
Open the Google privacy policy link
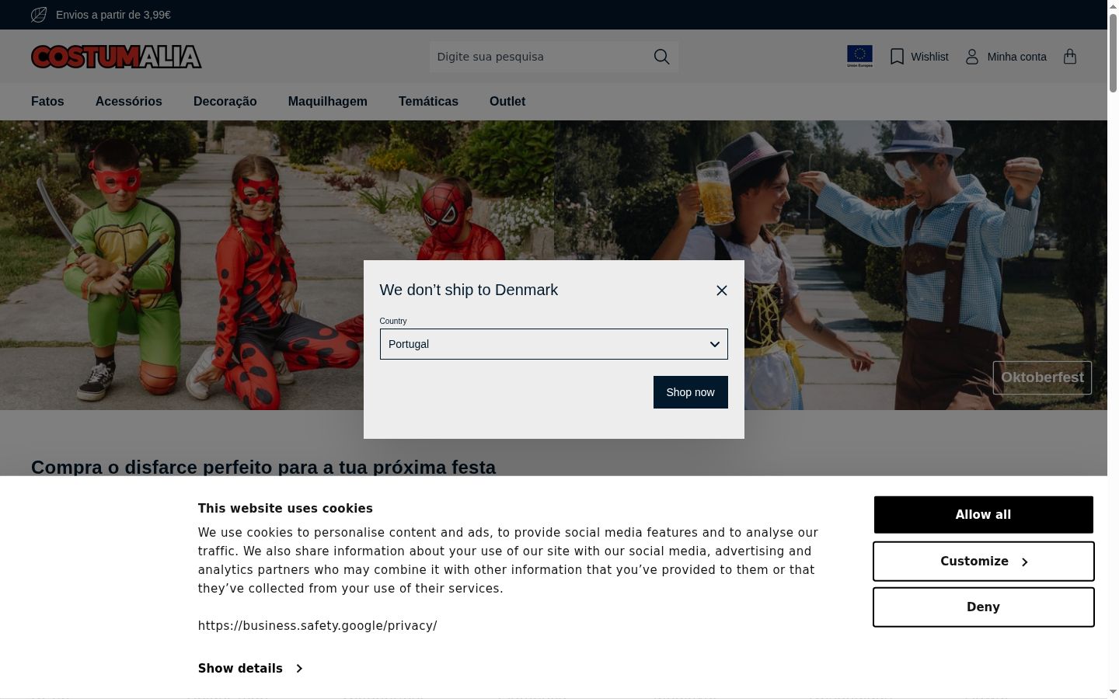(318, 626)
